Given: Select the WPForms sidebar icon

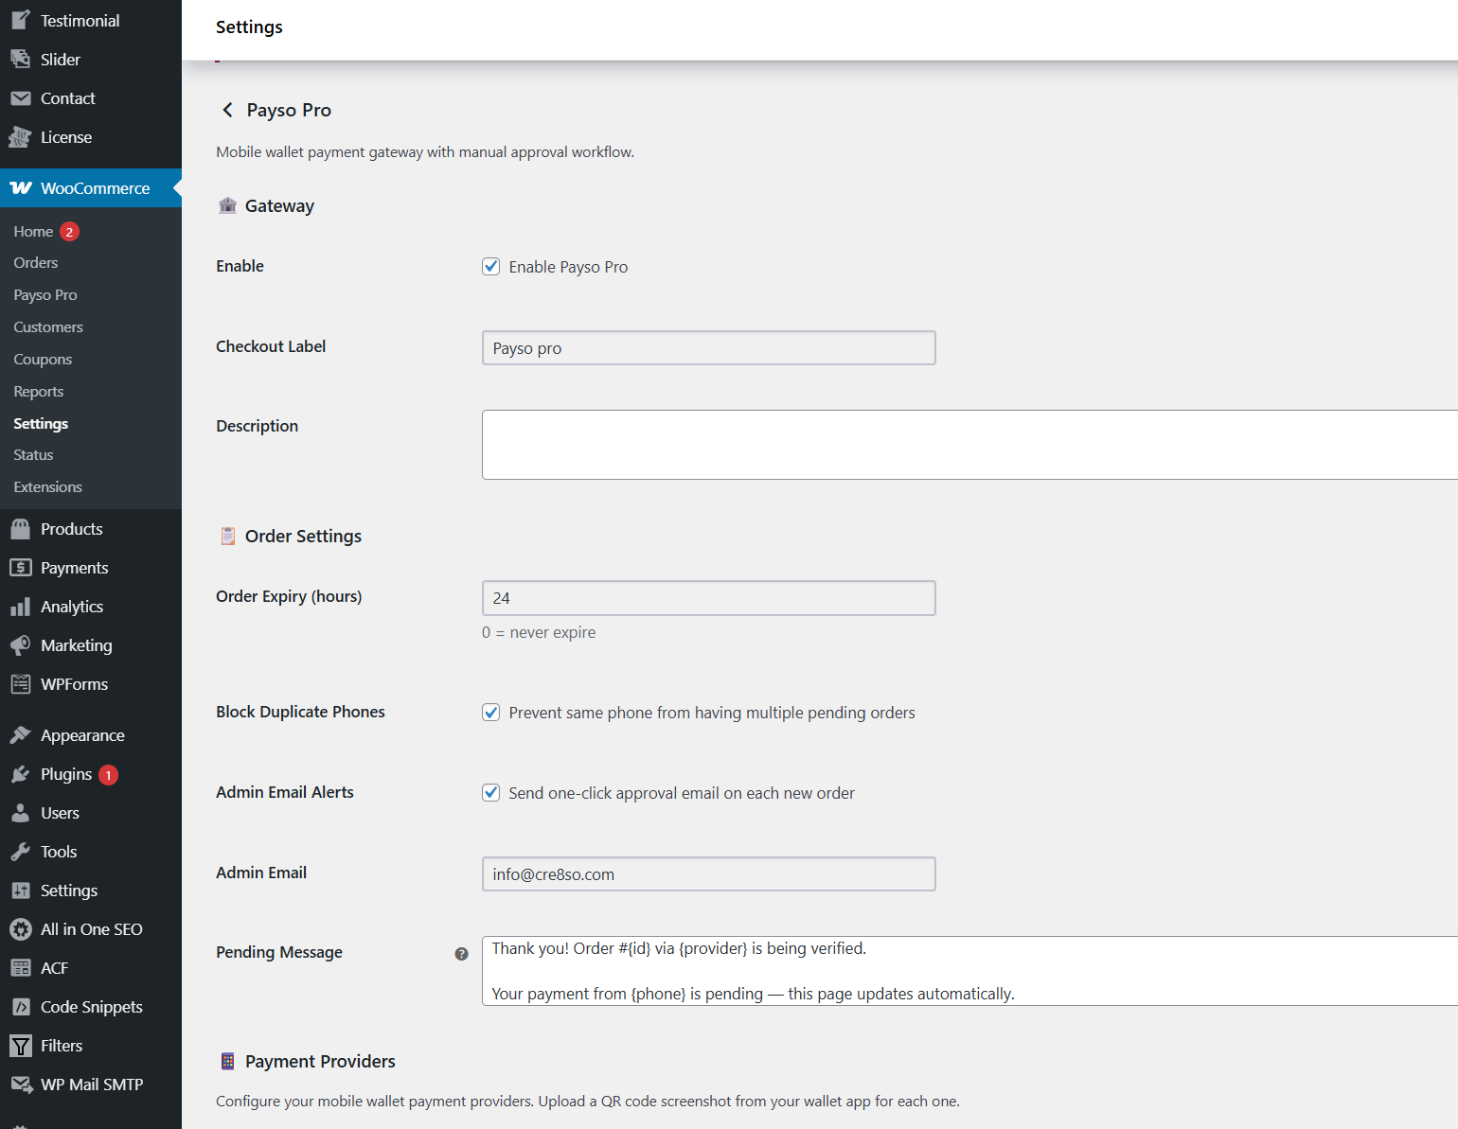Looking at the screenshot, I should click(x=21, y=683).
